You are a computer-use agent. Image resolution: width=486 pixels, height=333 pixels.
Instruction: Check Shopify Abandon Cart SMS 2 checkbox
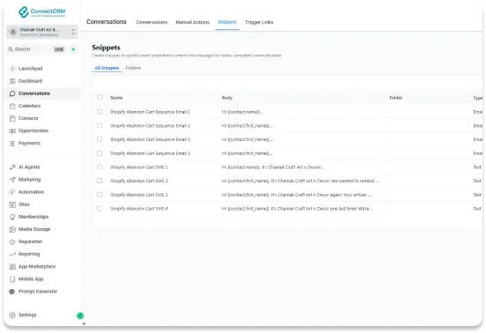[99, 181]
